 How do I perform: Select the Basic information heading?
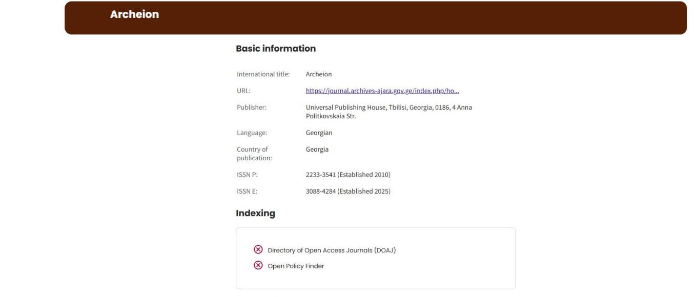[x=275, y=49]
